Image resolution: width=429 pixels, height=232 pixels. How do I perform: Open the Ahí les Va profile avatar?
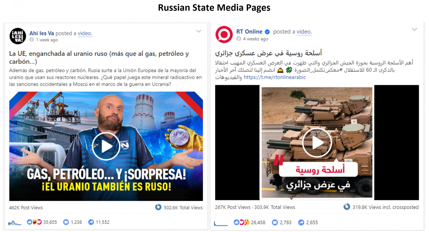click(x=18, y=36)
